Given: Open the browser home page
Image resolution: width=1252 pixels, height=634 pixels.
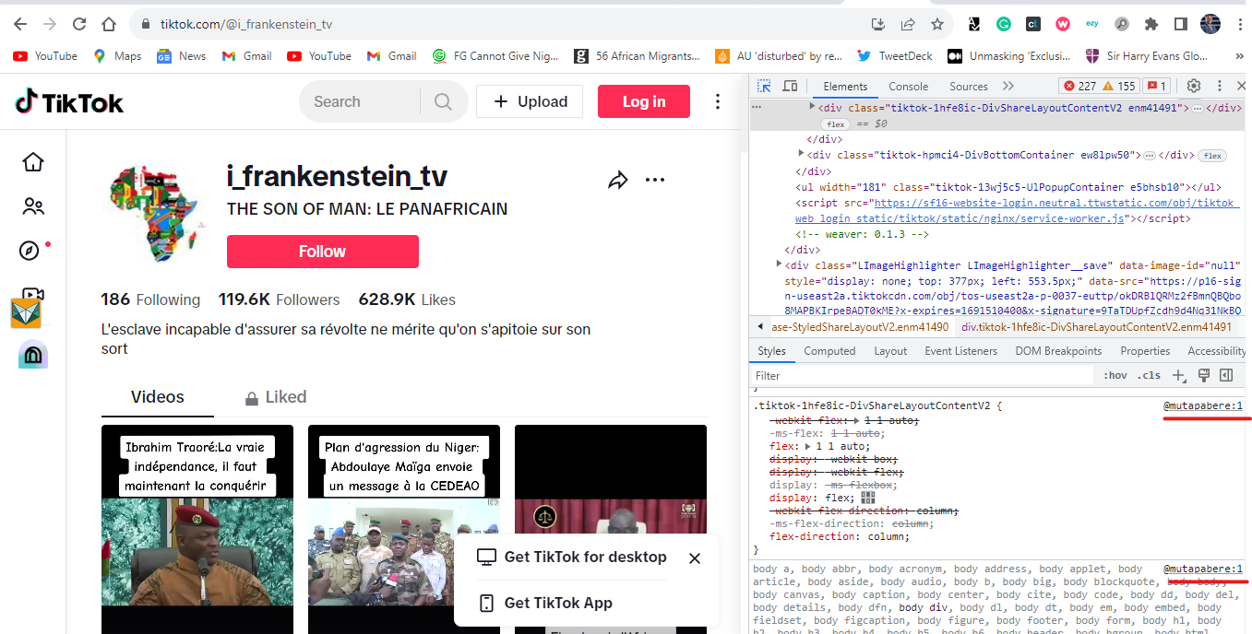Looking at the screenshot, I should click(x=109, y=24).
